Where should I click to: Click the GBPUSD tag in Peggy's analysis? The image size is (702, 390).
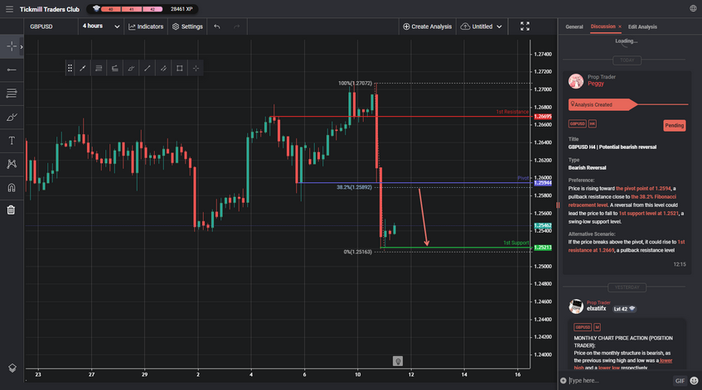click(x=577, y=124)
